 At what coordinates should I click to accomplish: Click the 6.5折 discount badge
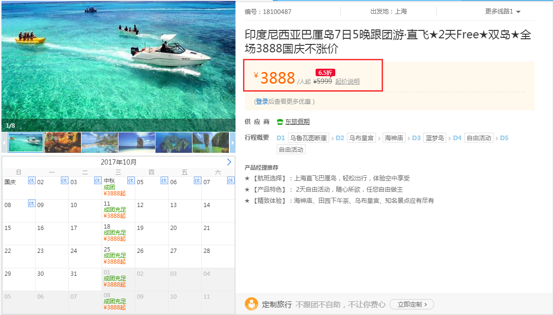[x=325, y=72]
